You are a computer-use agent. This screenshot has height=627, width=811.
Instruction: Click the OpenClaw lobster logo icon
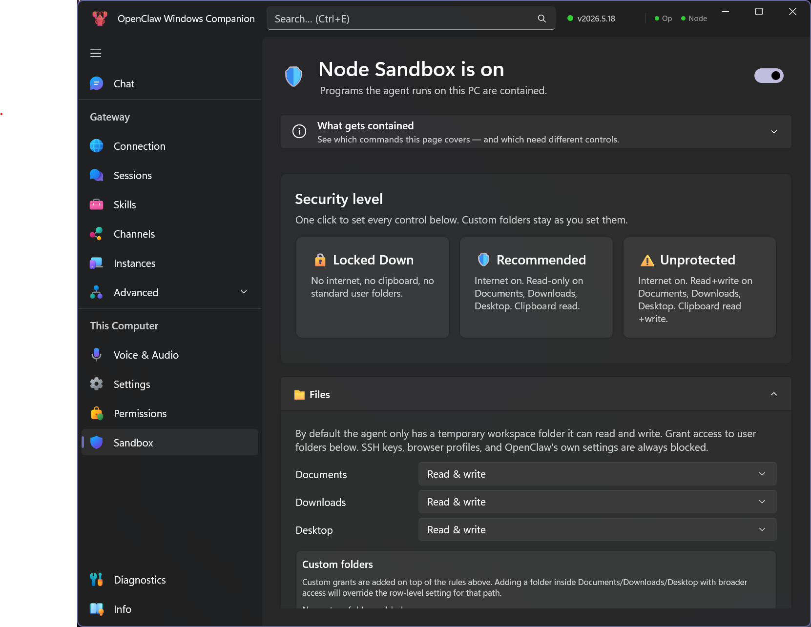(x=100, y=19)
